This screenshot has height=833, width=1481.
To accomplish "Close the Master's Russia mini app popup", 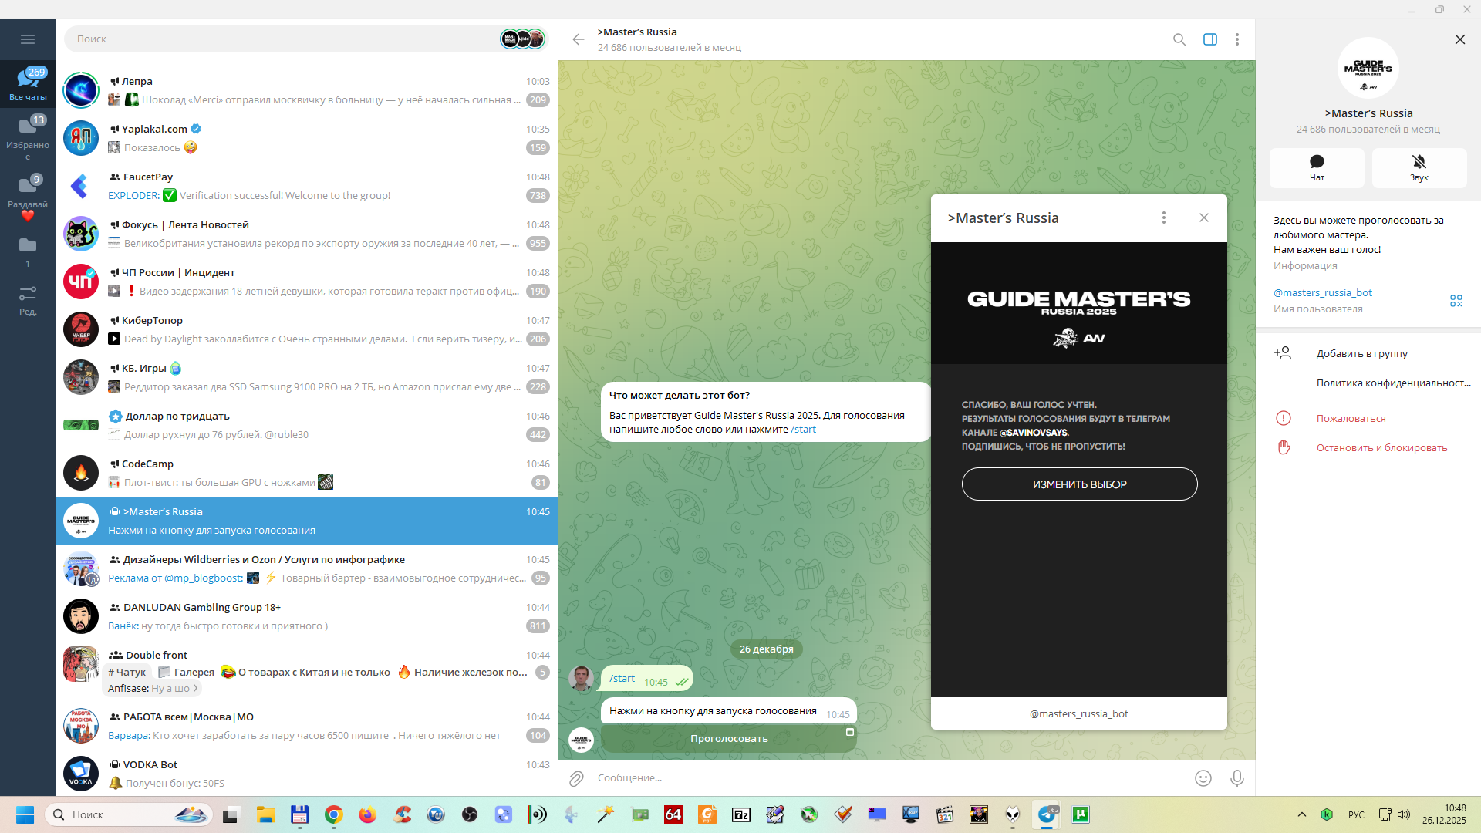I will pyautogui.click(x=1203, y=218).
